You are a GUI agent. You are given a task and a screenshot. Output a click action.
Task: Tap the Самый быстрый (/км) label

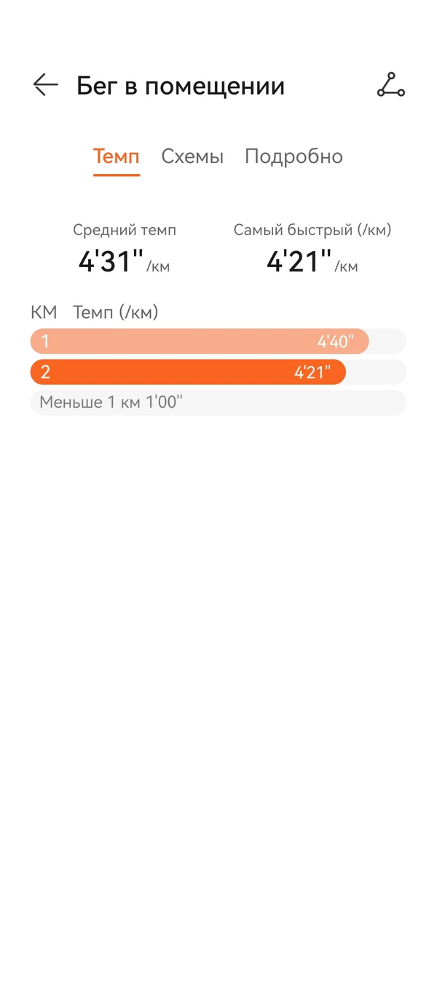pyautogui.click(x=312, y=230)
